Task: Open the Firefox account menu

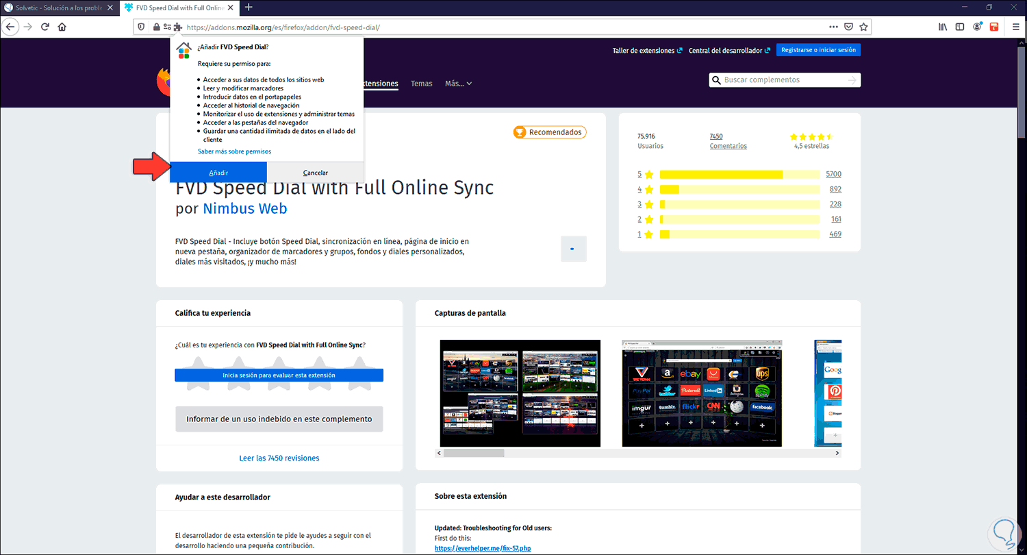Action: [x=977, y=27]
